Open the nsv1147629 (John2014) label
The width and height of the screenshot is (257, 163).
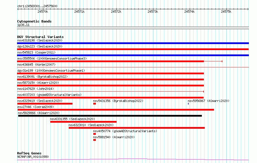[36, 89]
